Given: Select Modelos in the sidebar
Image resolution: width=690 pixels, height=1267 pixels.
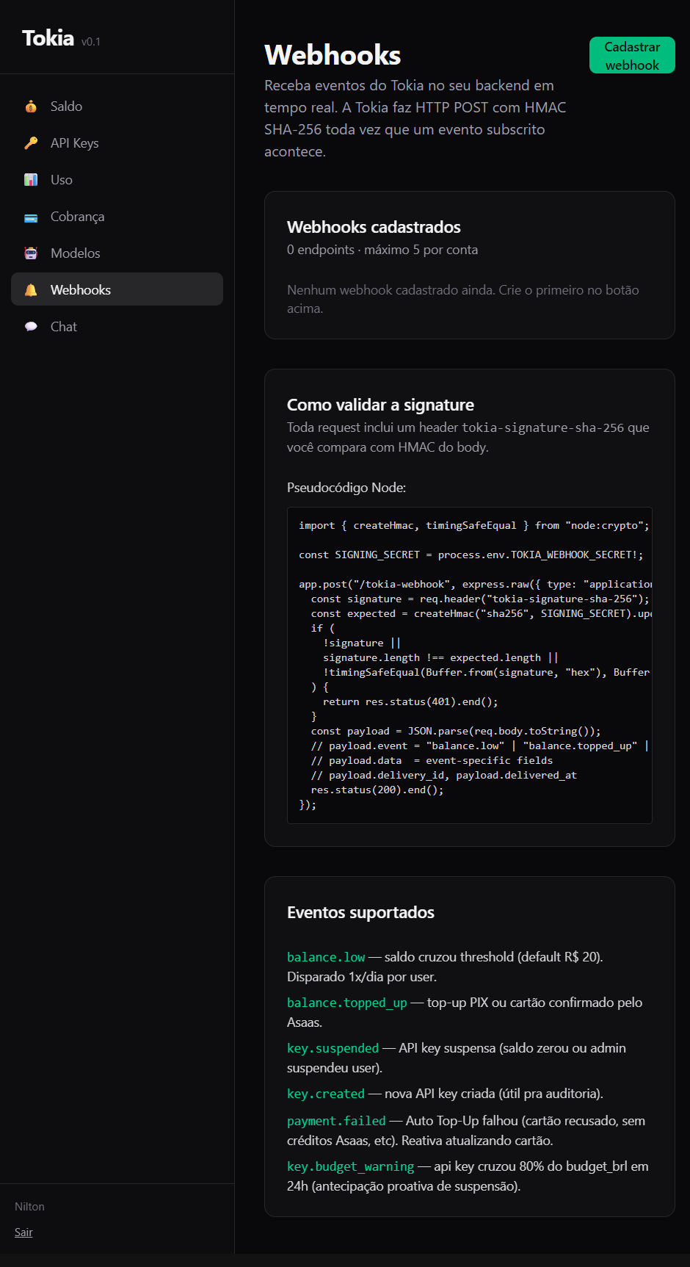Looking at the screenshot, I should (117, 253).
